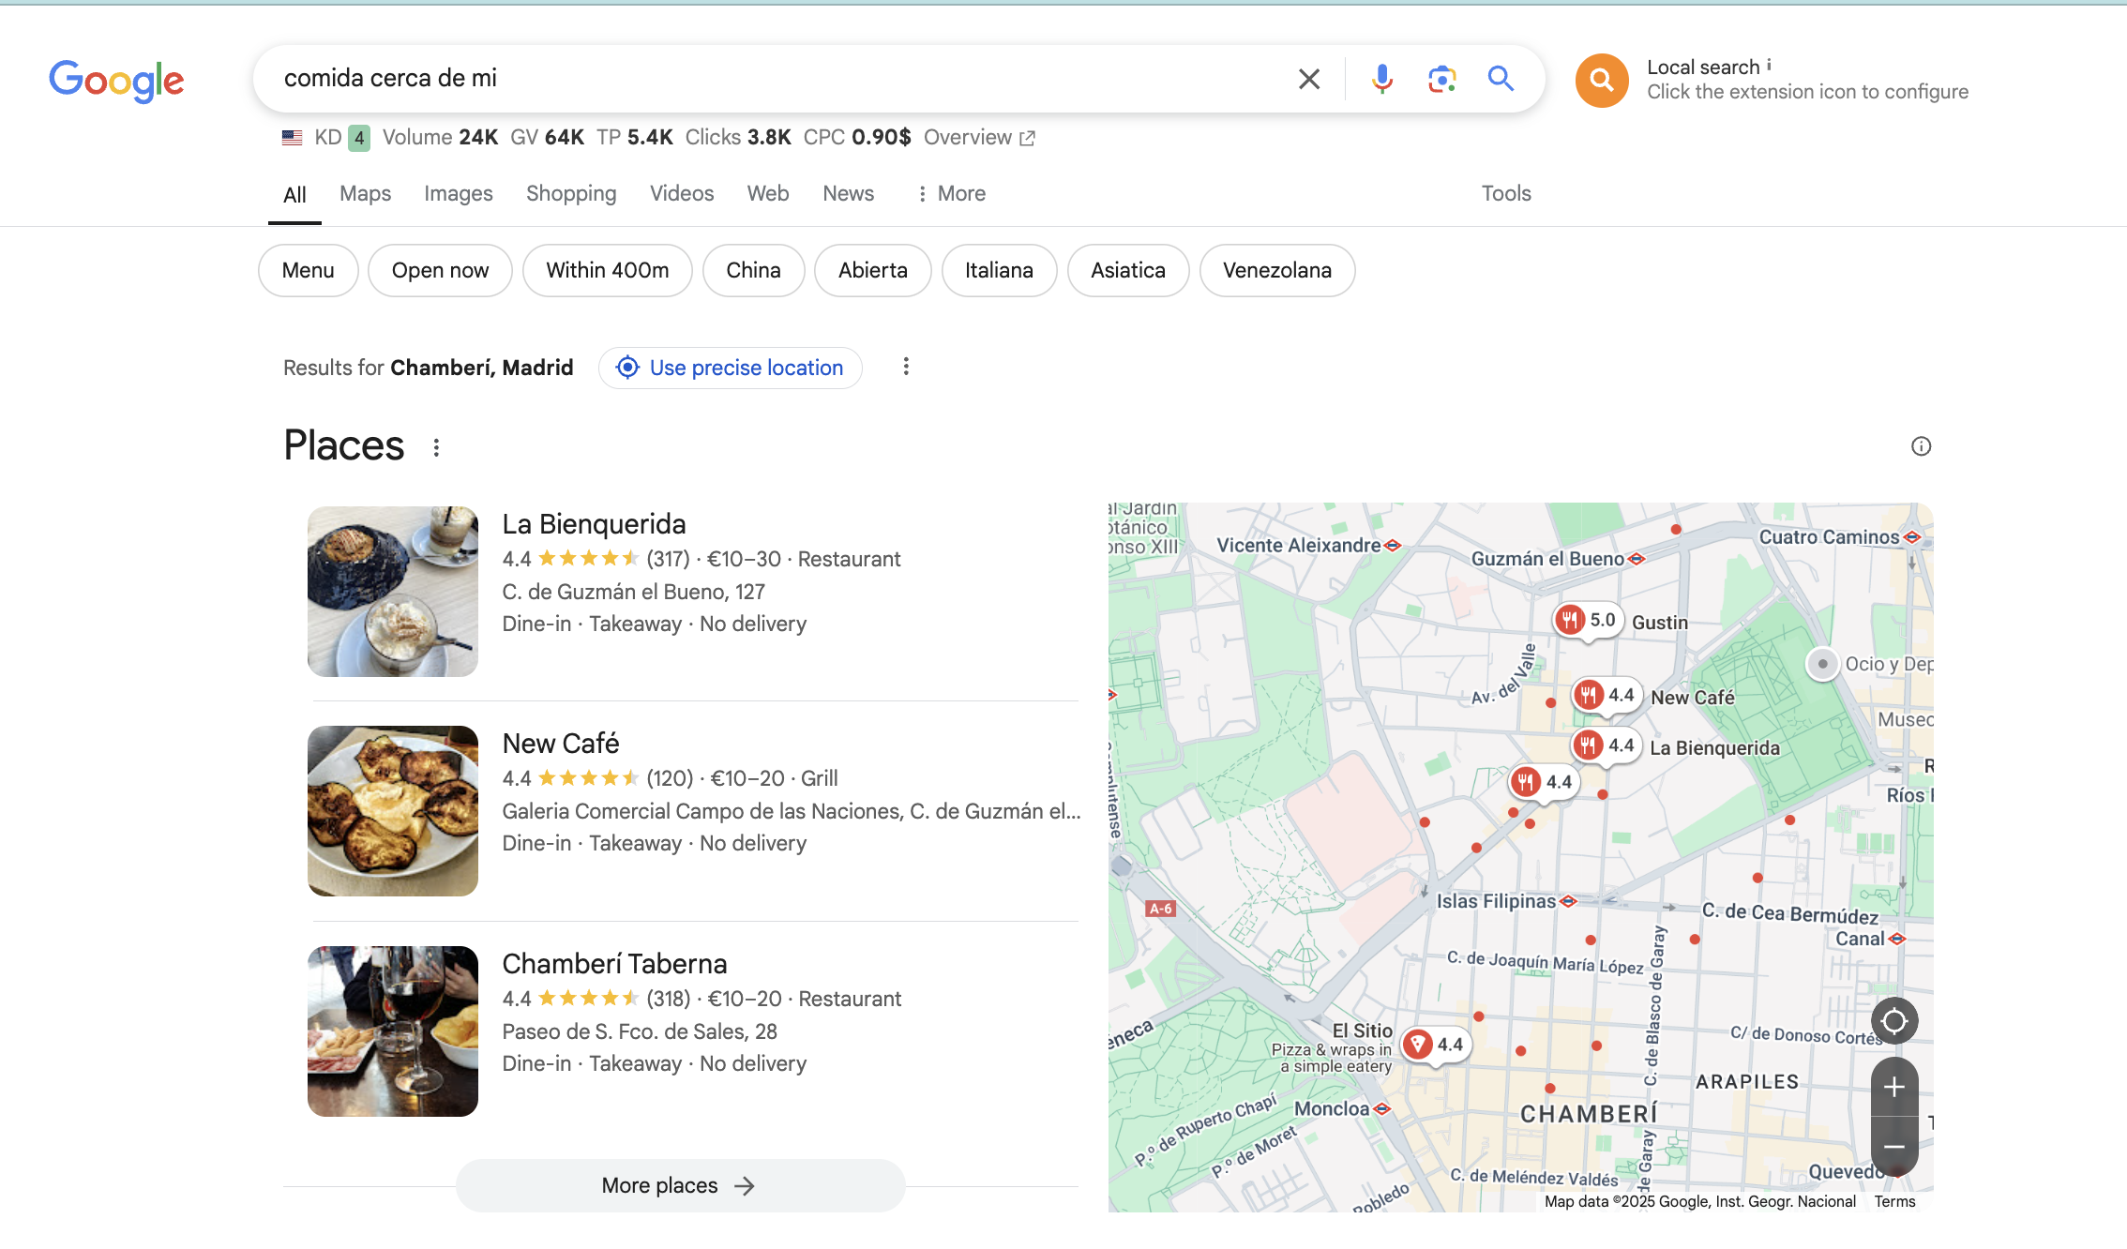This screenshot has width=2127, height=1249.
Task: Toggle the Asiatica filter chip
Action: click(1128, 270)
